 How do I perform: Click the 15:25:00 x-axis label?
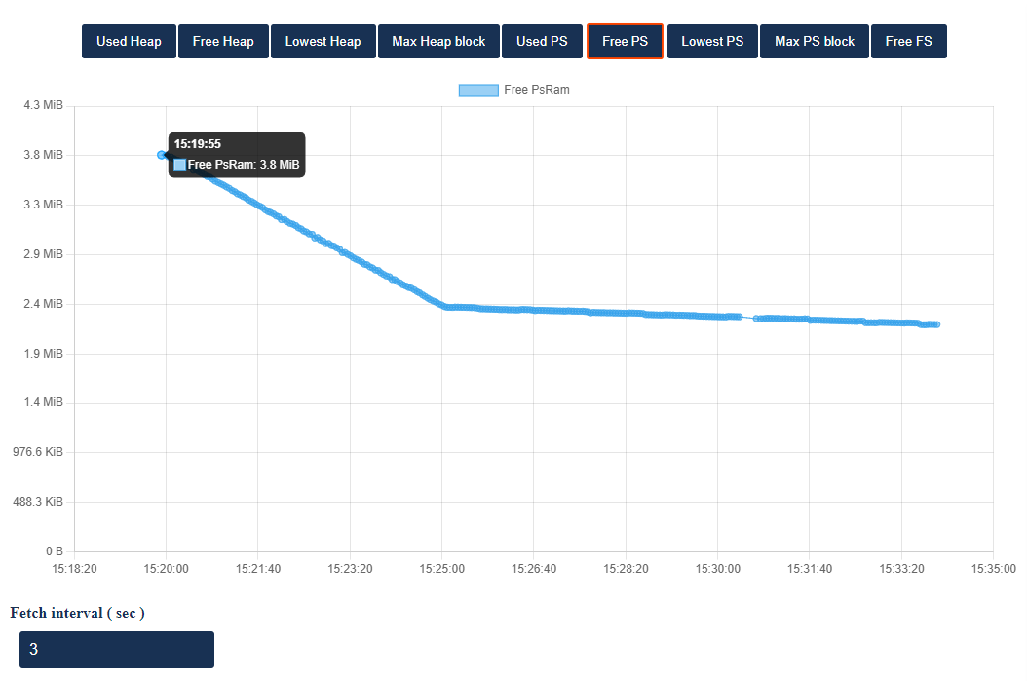point(442,569)
